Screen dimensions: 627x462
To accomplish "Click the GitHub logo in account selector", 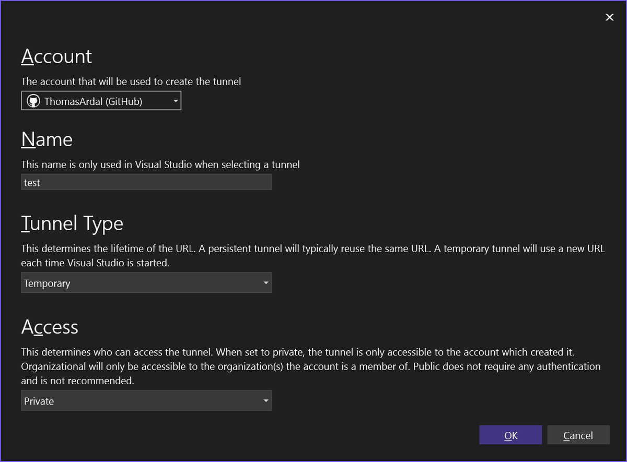I will (33, 101).
